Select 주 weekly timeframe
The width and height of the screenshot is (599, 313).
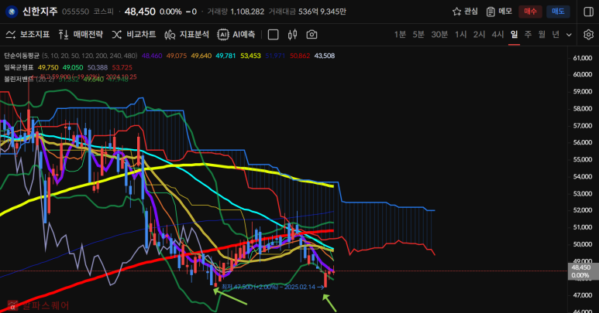(x=528, y=35)
